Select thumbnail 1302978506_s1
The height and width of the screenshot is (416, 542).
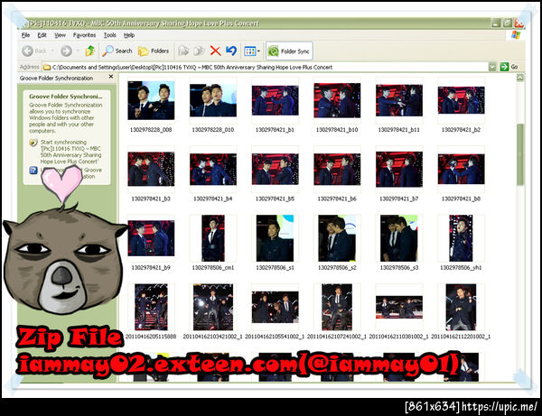[x=276, y=238]
